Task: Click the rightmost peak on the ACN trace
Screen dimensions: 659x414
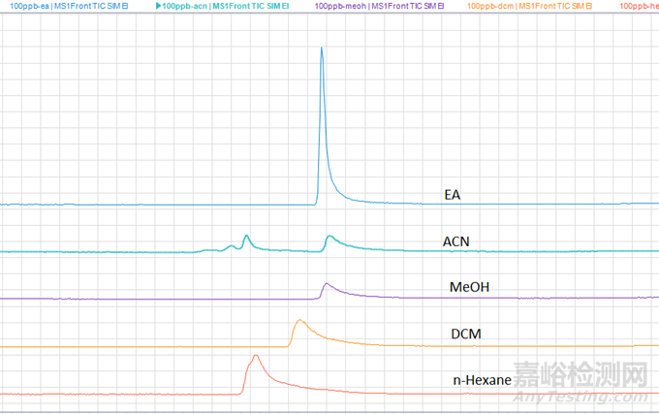Action: click(x=329, y=237)
